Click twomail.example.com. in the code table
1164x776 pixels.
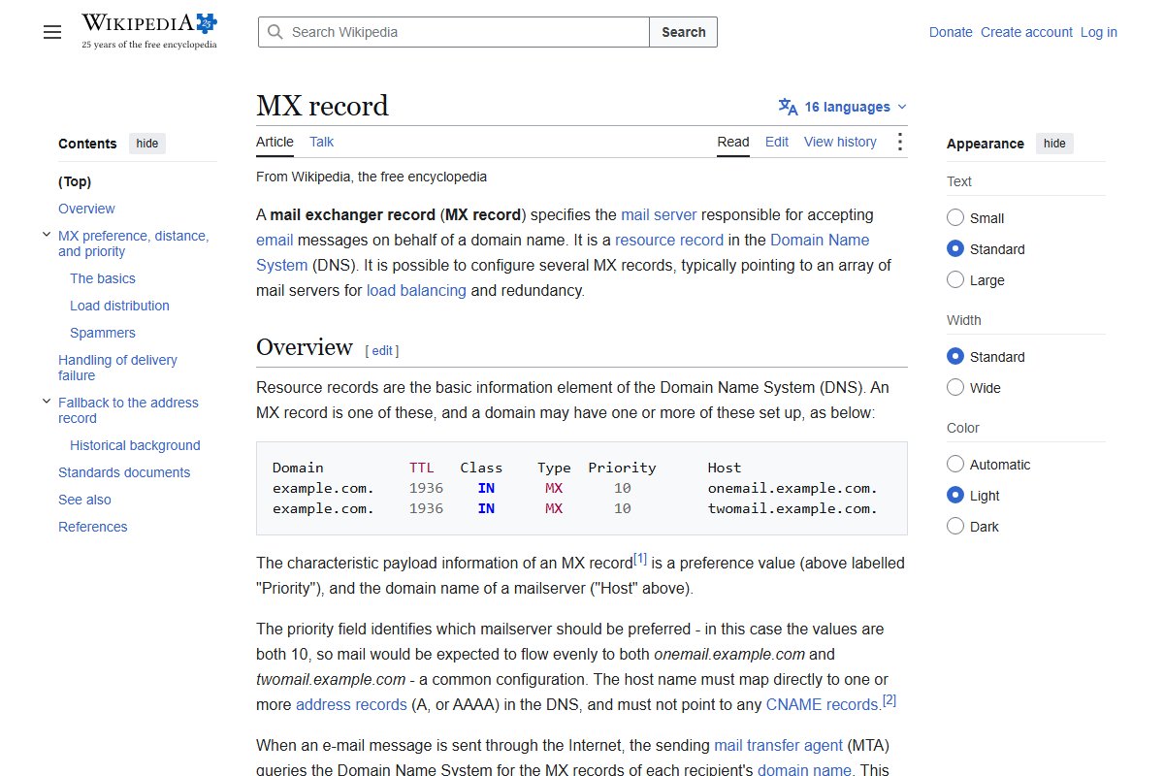792,508
